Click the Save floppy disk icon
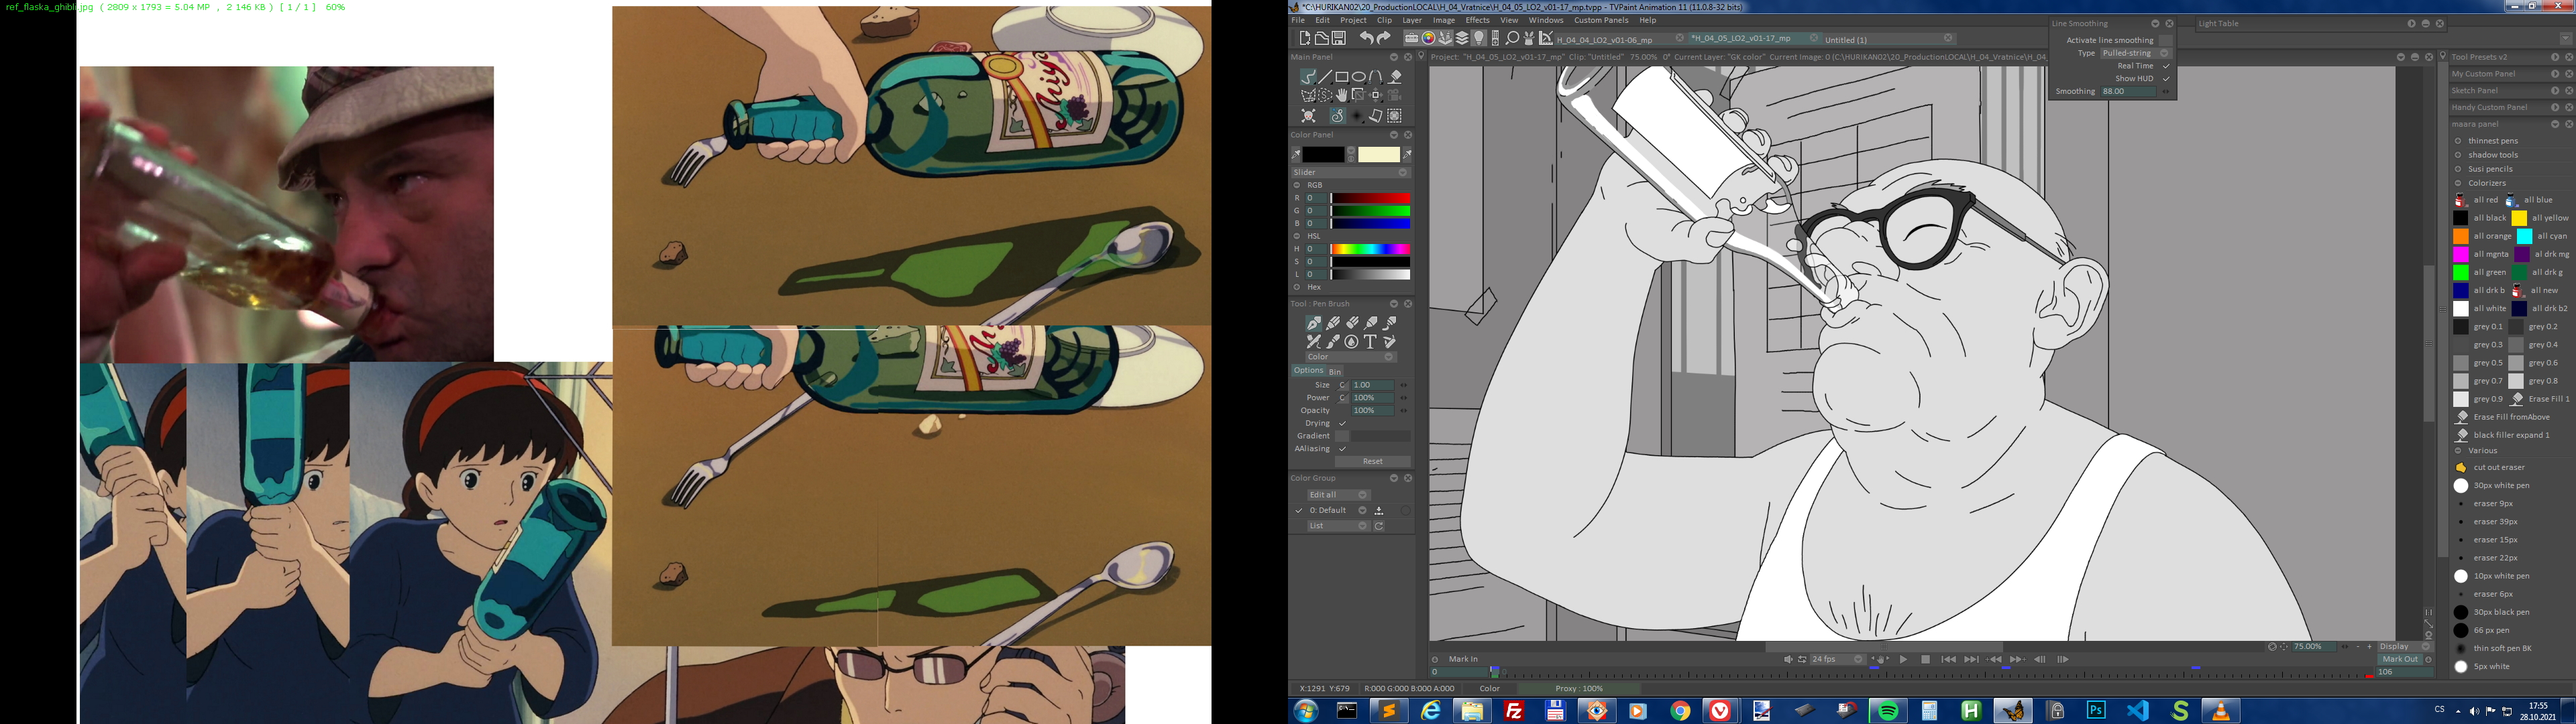The height and width of the screenshot is (724, 2576). point(1338,38)
